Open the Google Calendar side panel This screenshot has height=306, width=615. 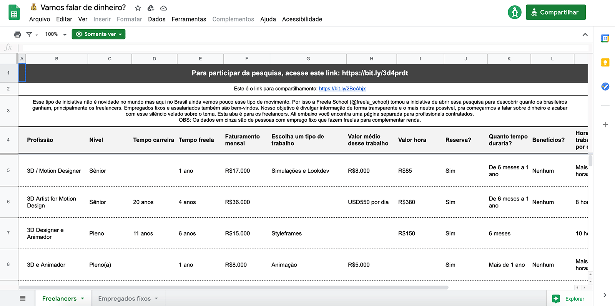click(x=605, y=38)
